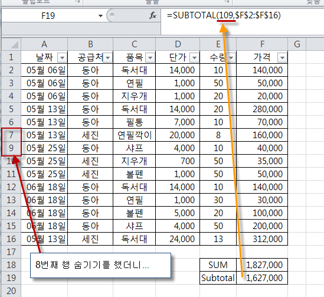Select column F header
The image size is (324, 297).
coord(262,44)
